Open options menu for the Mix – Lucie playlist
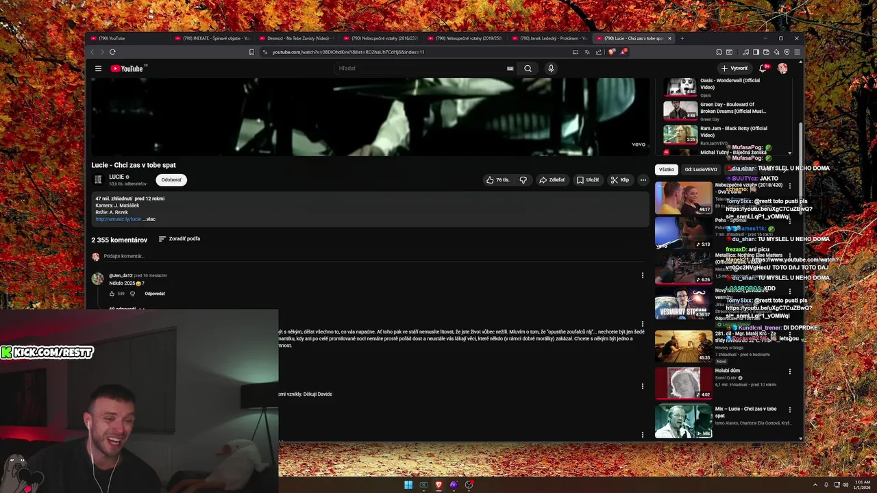 pyautogui.click(x=789, y=409)
